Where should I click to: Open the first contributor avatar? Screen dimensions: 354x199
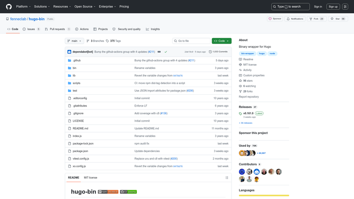[x=242, y=172]
